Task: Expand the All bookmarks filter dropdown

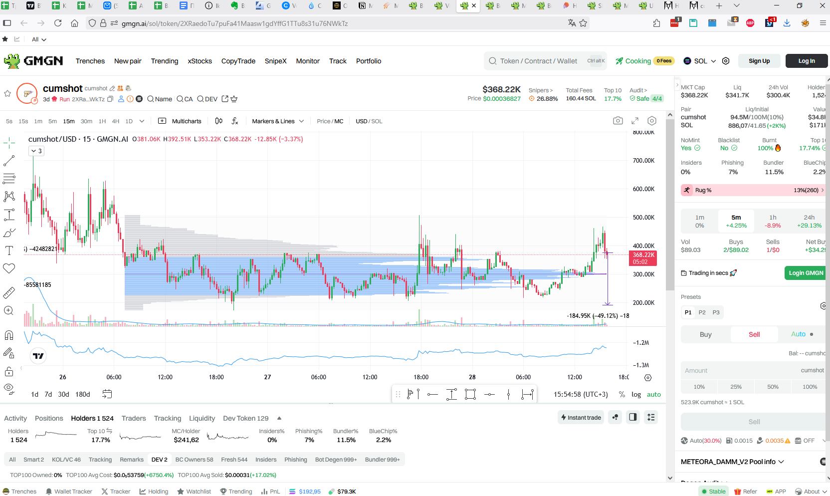Action: pos(39,39)
